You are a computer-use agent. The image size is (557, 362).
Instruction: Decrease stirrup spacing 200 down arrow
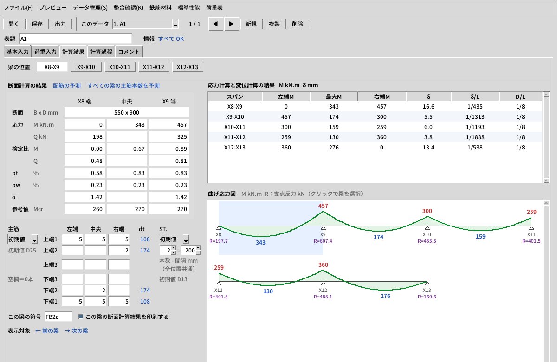tap(198, 253)
